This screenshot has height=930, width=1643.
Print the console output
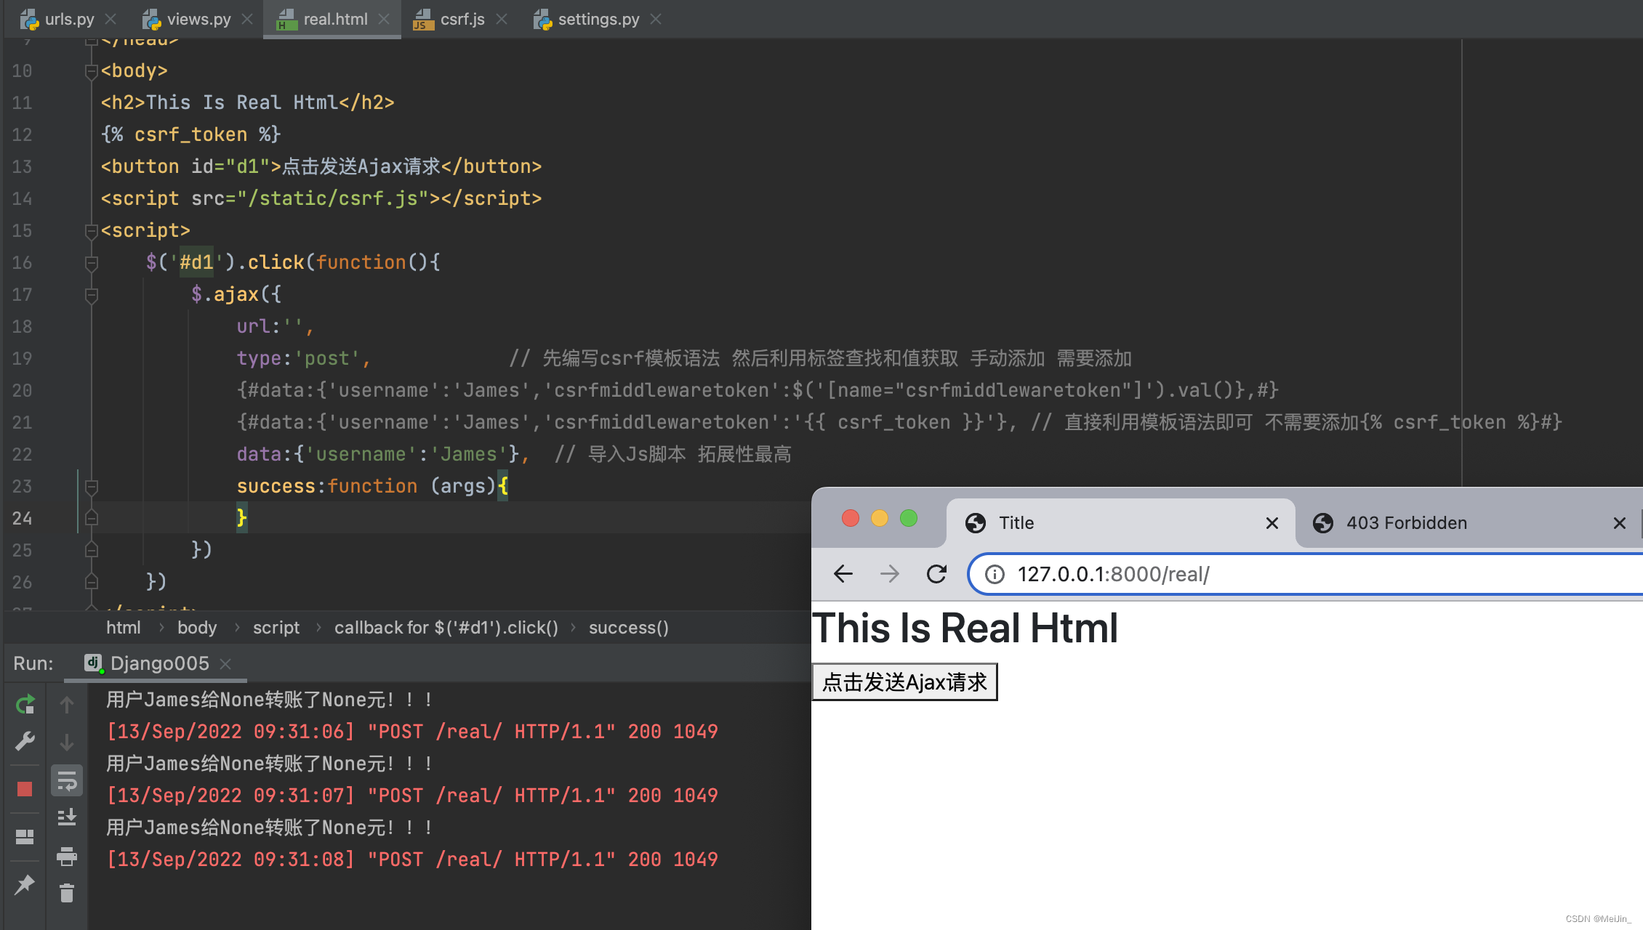click(67, 856)
